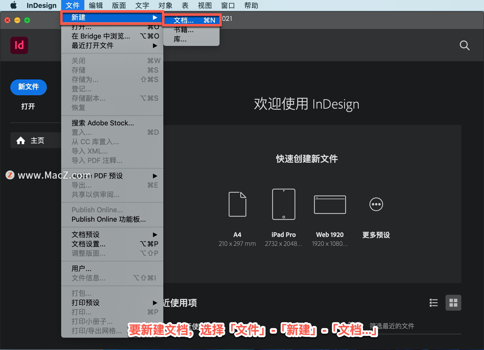Choose the Web 1920 preset icon
Image resolution: width=484 pixels, height=350 pixels.
[330, 205]
